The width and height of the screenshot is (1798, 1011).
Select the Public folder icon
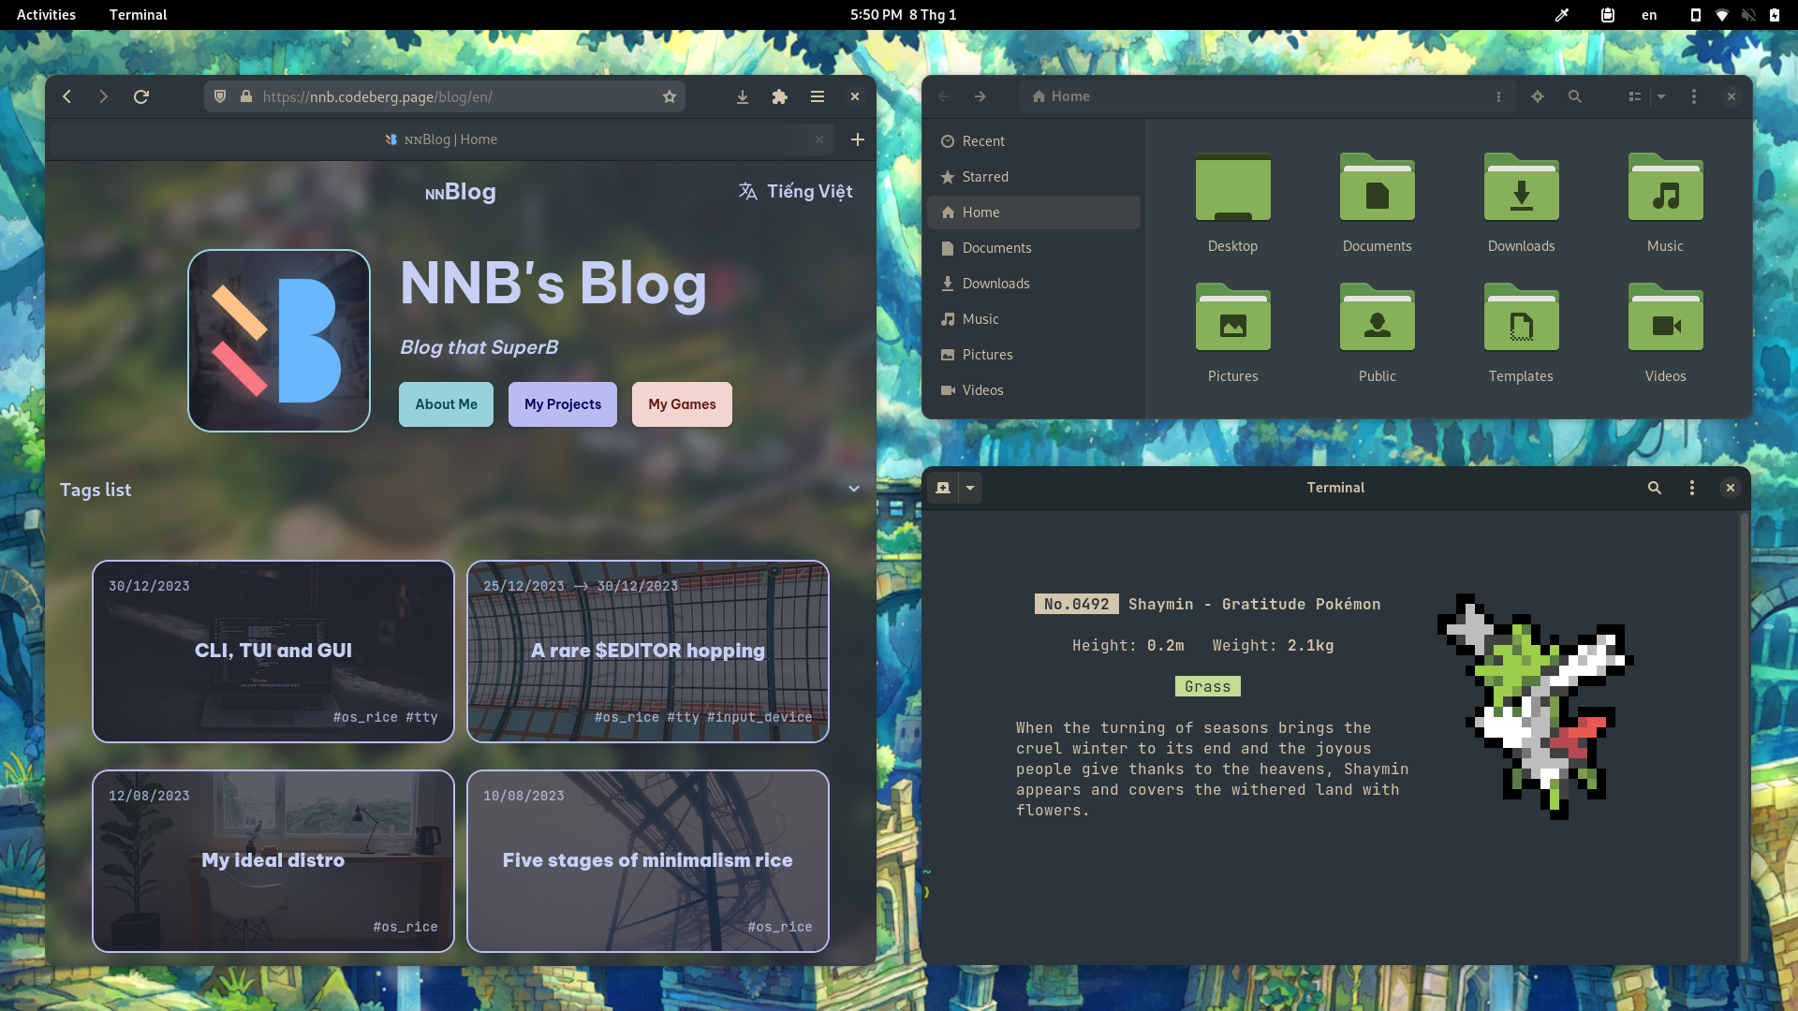click(x=1378, y=318)
